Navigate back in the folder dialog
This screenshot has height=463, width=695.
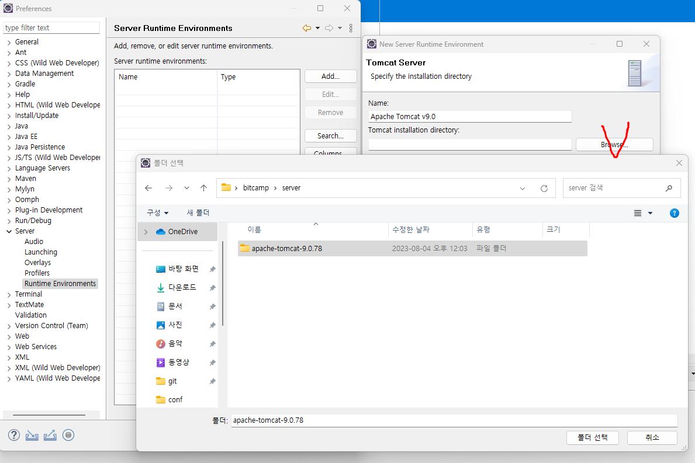(x=148, y=188)
